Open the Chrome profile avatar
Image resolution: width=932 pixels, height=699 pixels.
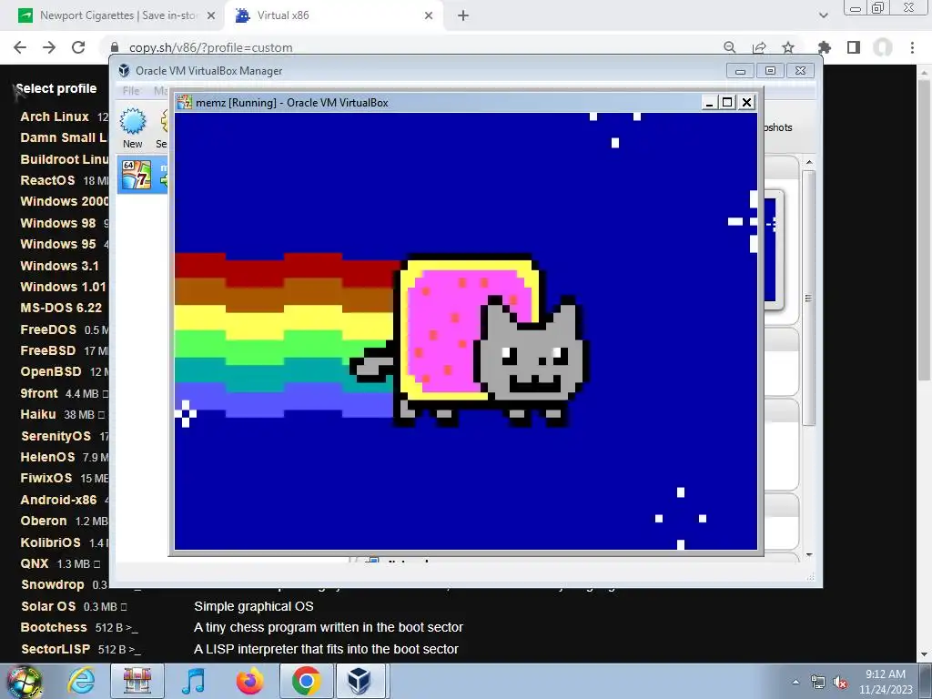pyautogui.click(x=883, y=47)
